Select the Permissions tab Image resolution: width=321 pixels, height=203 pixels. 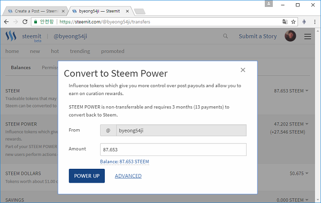point(50,67)
